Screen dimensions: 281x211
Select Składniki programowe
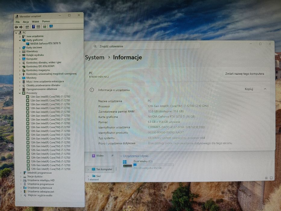click(39, 173)
